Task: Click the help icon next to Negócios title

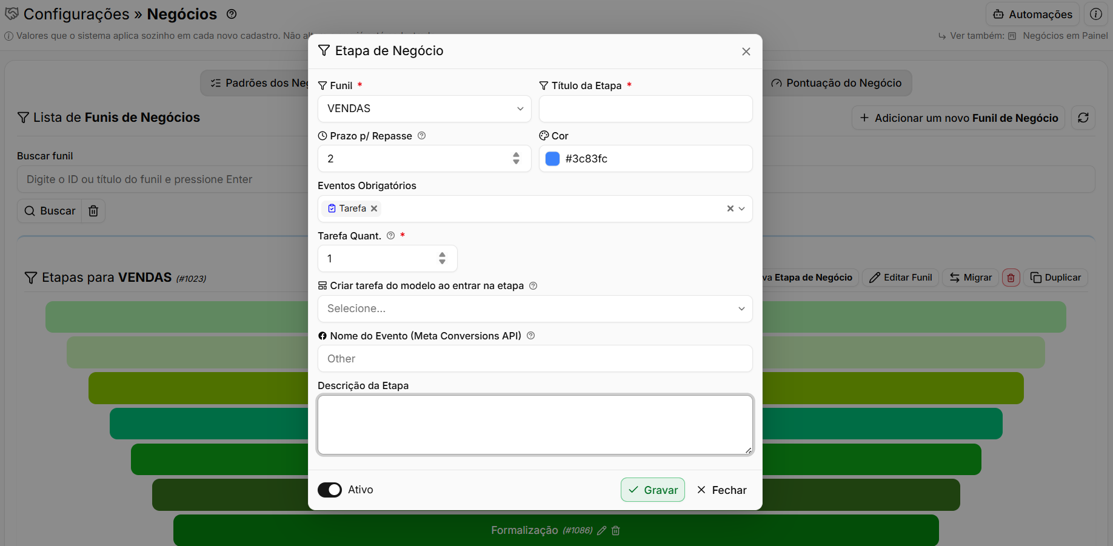Action: tap(232, 14)
